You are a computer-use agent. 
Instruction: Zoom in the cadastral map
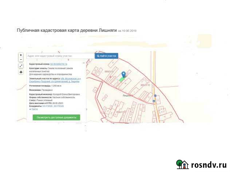click(x=21, y=55)
